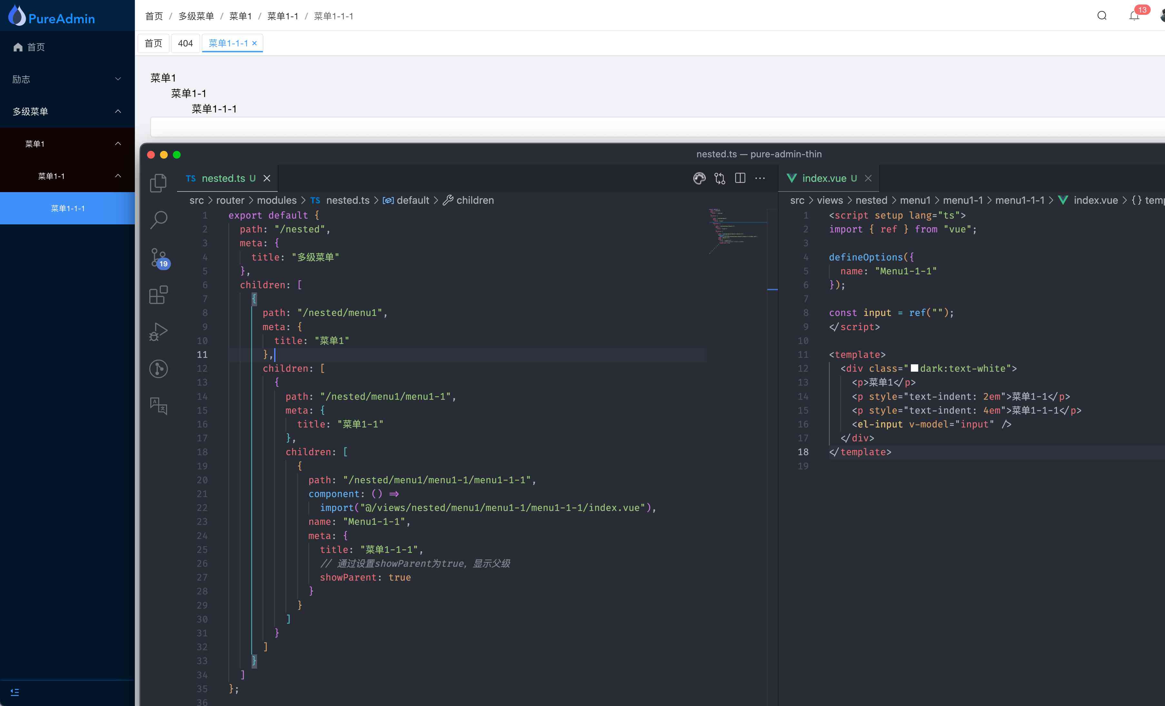1165x706 pixels.
Task: Open the translate icon in activity bar
Action: tap(158, 406)
